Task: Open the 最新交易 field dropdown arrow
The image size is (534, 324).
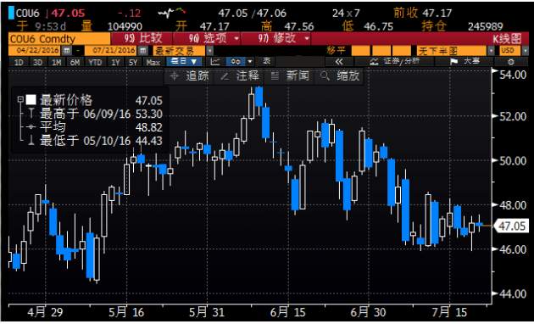Action: coord(210,51)
